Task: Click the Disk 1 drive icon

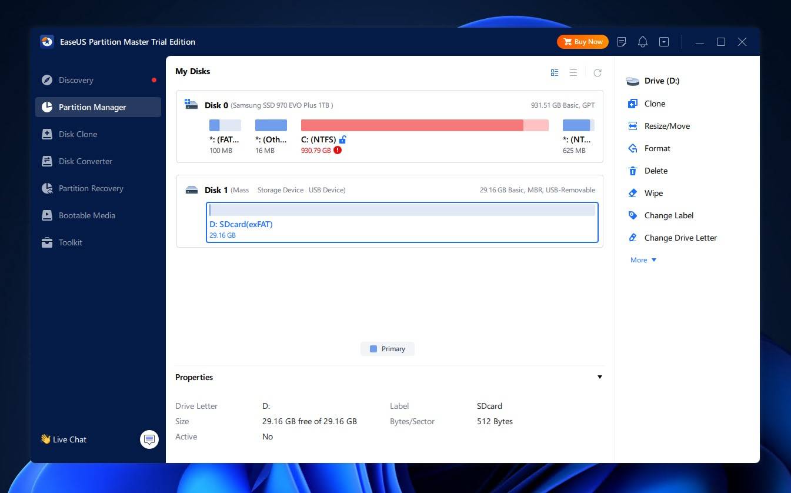Action: 191,190
